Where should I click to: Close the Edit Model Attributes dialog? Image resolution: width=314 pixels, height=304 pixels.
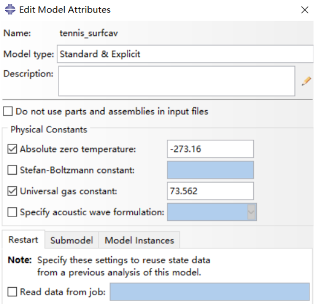coord(304,10)
